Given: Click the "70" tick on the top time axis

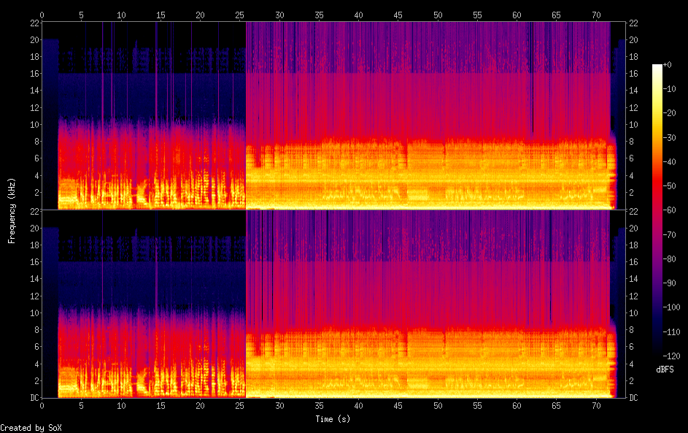Looking at the screenshot, I should point(596,15).
